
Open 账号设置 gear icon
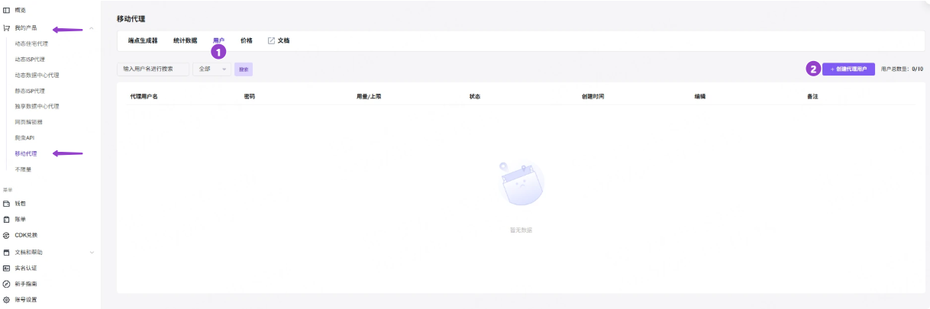coord(7,300)
